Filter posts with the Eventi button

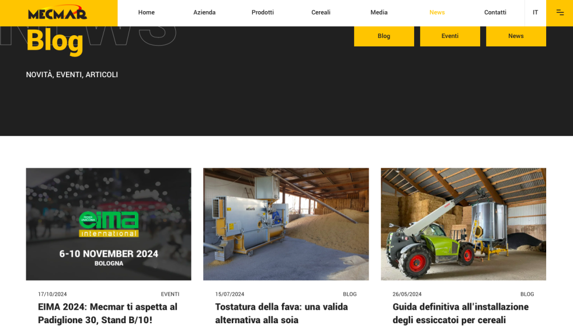click(x=450, y=36)
